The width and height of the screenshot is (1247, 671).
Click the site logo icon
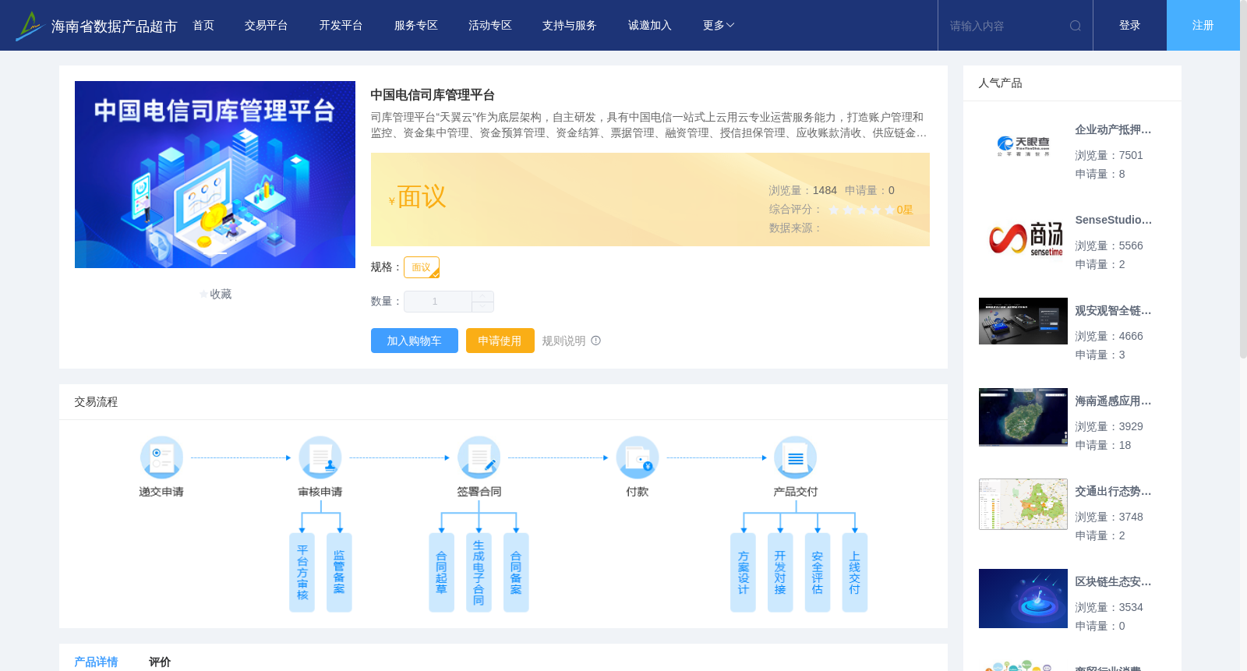pos(29,26)
